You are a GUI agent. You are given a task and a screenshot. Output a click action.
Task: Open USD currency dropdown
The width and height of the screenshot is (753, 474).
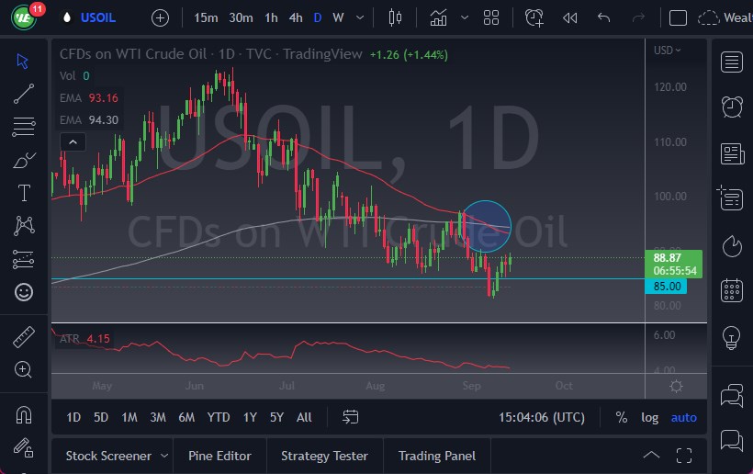(667, 50)
